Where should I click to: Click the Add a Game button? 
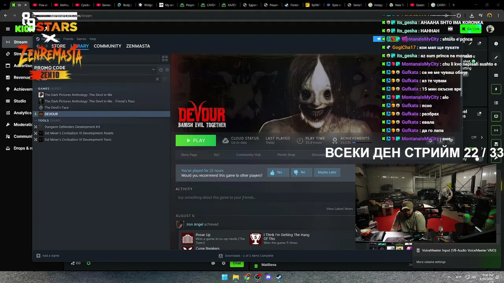click(48, 256)
